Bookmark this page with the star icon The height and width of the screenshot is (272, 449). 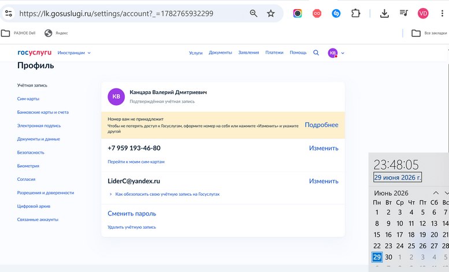coord(270,13)
